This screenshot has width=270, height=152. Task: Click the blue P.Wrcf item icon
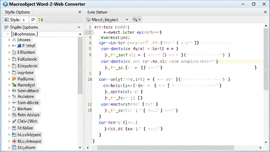(19, 46)
